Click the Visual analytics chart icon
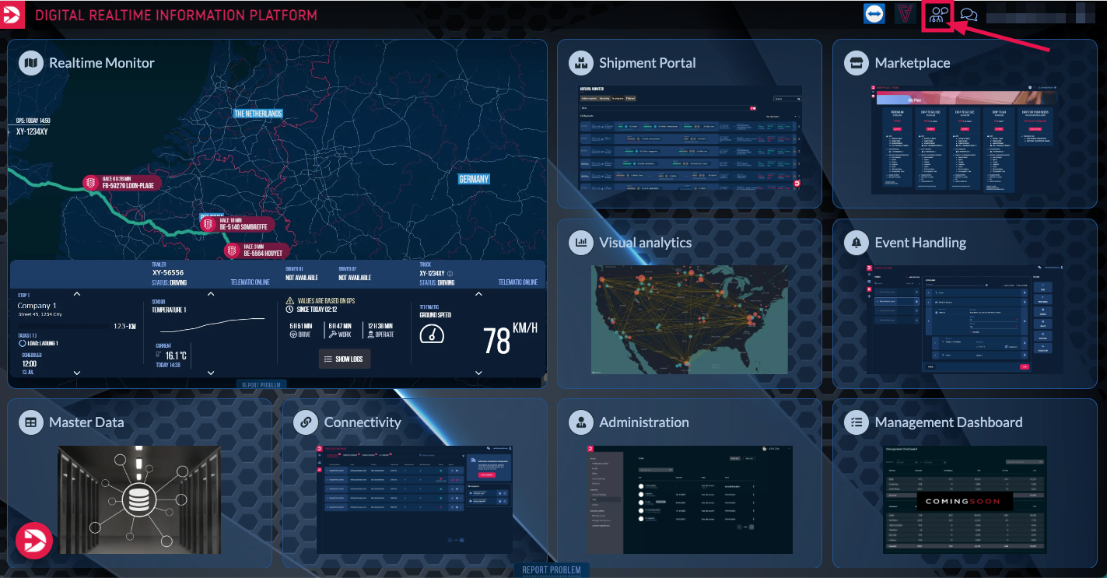 [x=580, y=243]
